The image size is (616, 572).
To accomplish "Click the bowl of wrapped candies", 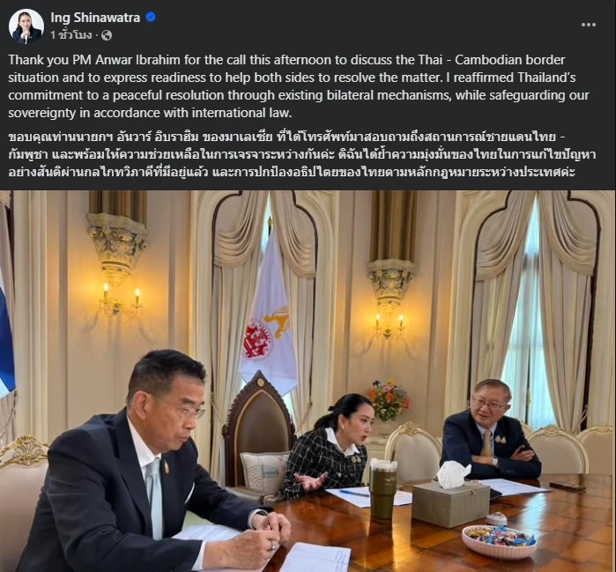I will (x=499, y=540).
